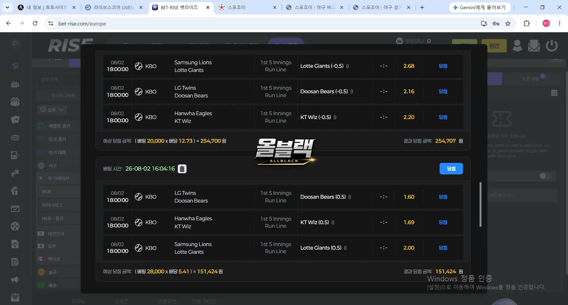Open the bet calculator icon in the betslip panel
This screenshot has height=305, width=568.
pyautogui.click(x=554, y=93)
